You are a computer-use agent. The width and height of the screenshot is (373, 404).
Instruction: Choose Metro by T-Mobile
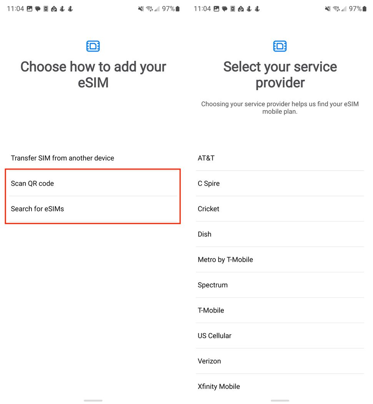[225, 260]
